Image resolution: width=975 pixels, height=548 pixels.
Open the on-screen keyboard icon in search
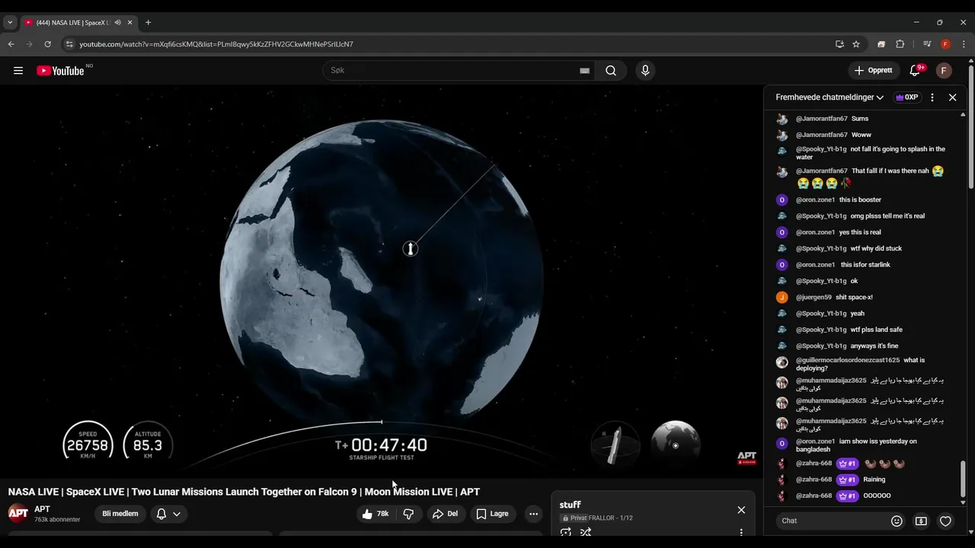point(584,71)
